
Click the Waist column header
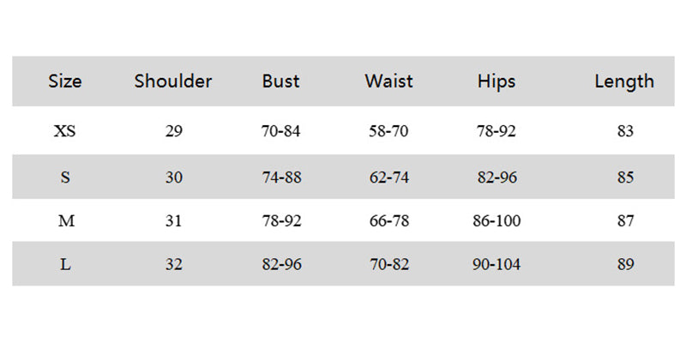tap(388, 81)
